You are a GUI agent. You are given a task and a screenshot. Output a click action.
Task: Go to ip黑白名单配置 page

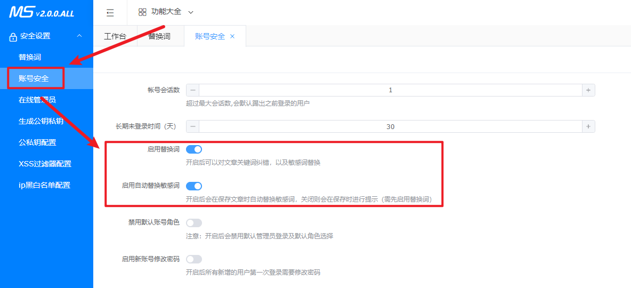pos(44,185)
